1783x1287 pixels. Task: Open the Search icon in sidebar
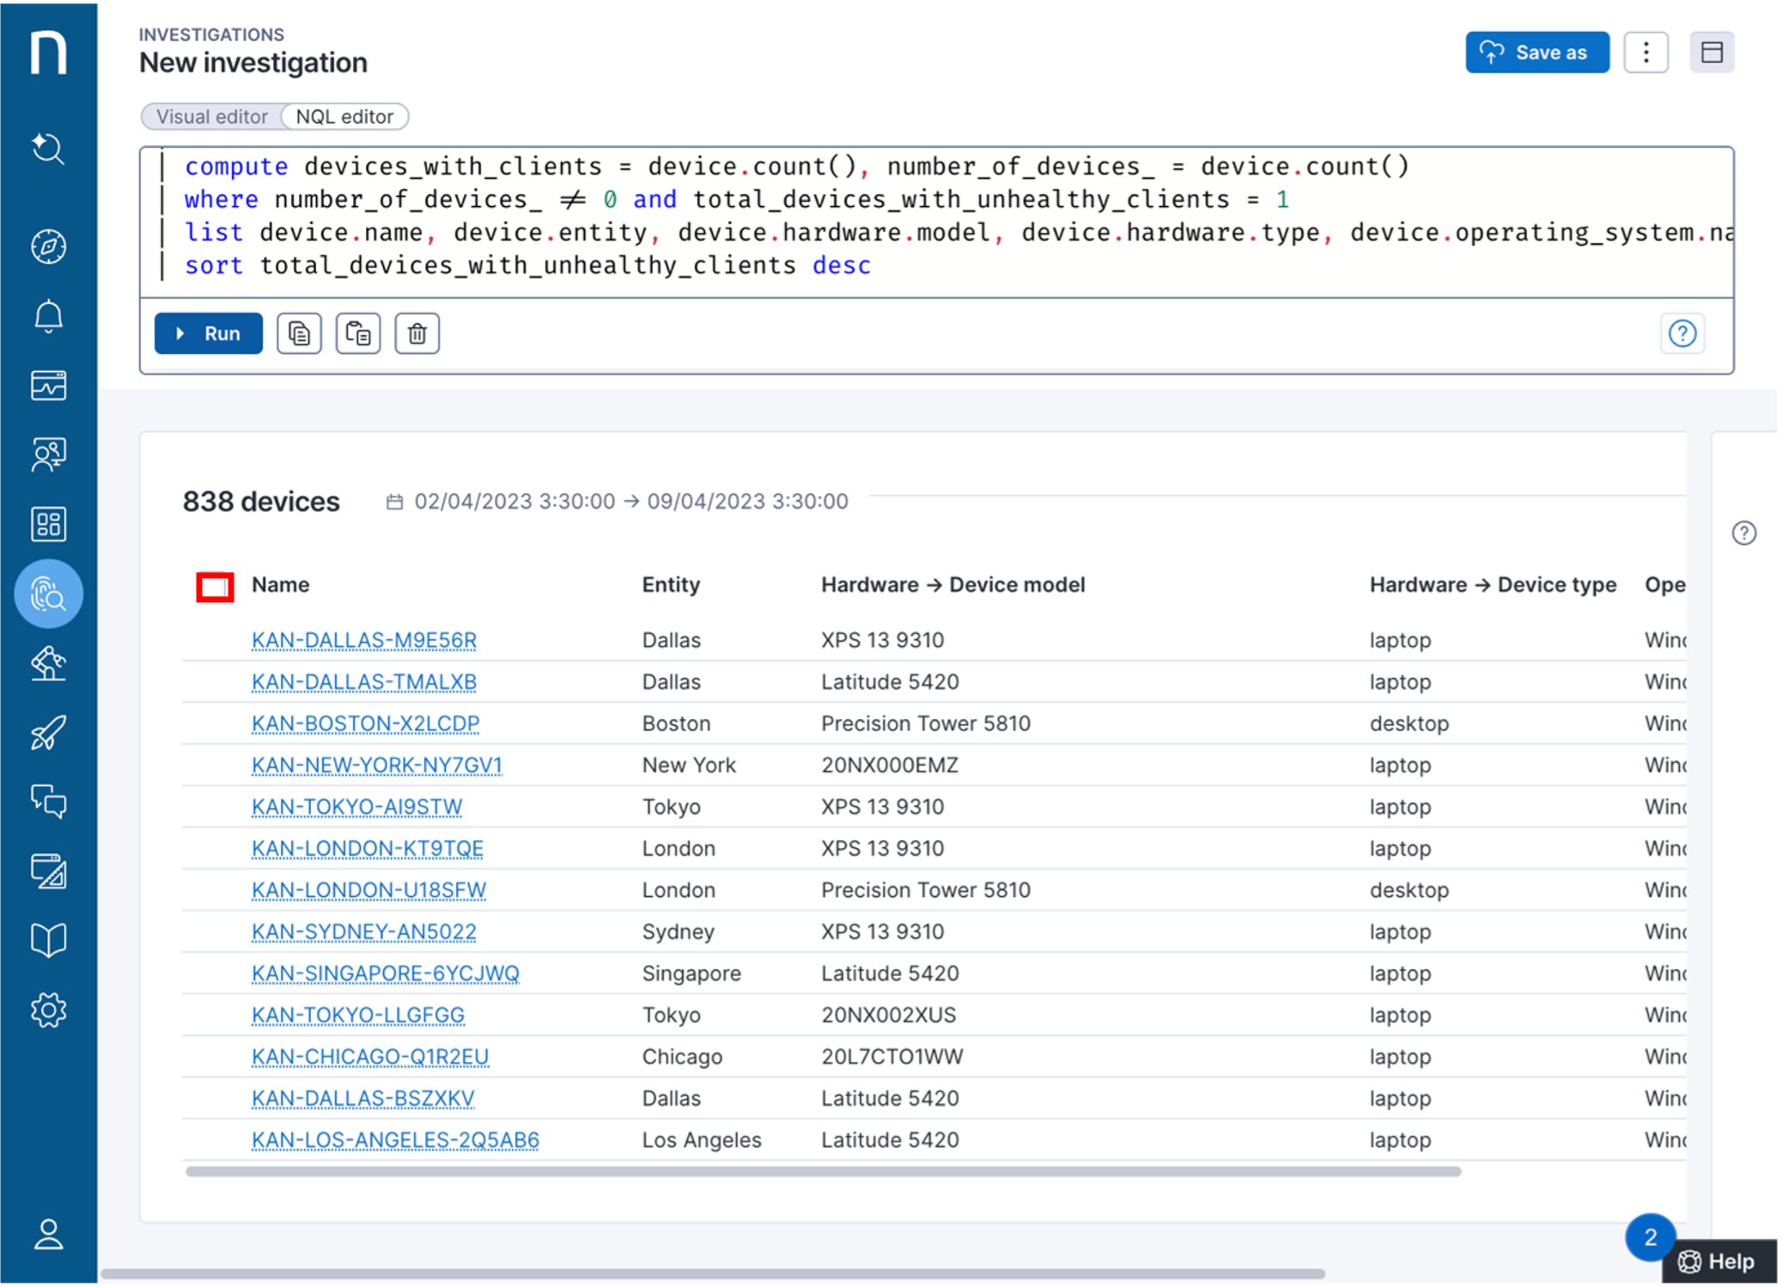48,149
